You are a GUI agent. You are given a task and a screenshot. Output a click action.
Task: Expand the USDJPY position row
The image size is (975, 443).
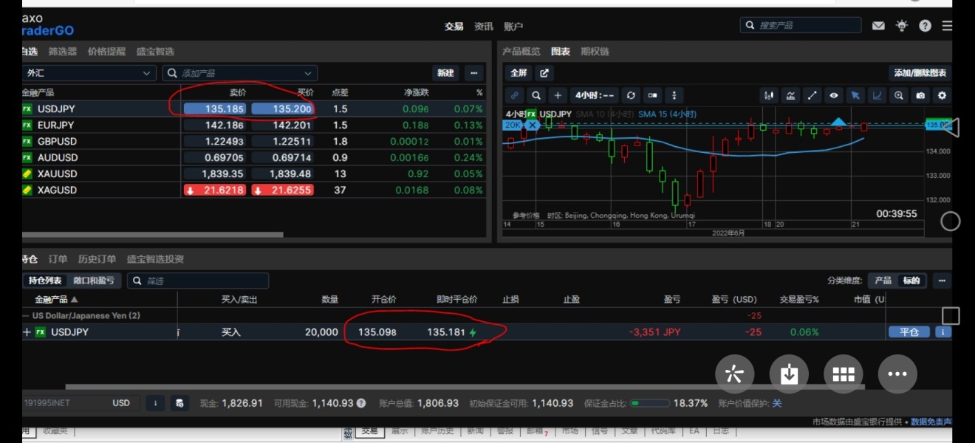pos(27,332)
